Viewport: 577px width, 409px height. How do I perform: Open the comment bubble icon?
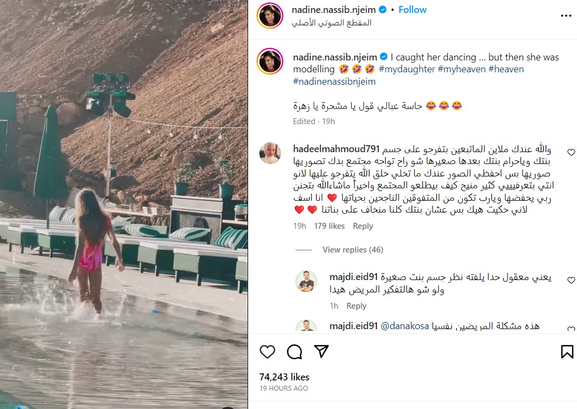pos(294,352)
